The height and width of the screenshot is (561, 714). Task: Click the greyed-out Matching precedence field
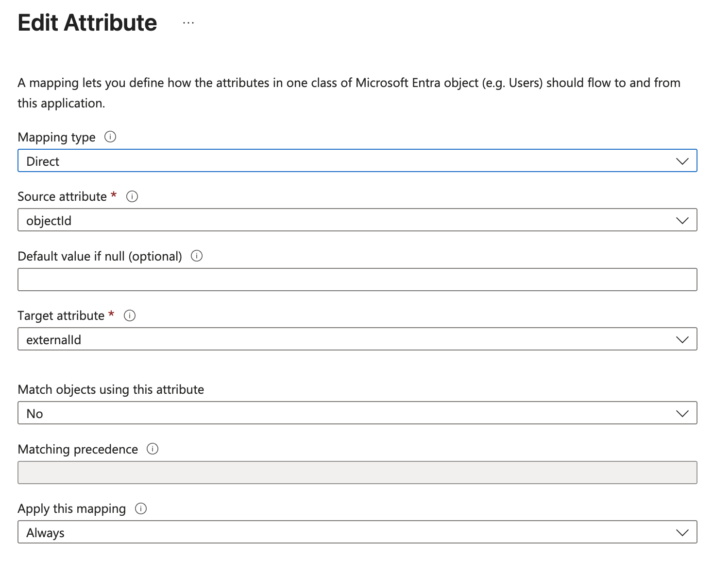click(x=357, y=473)
